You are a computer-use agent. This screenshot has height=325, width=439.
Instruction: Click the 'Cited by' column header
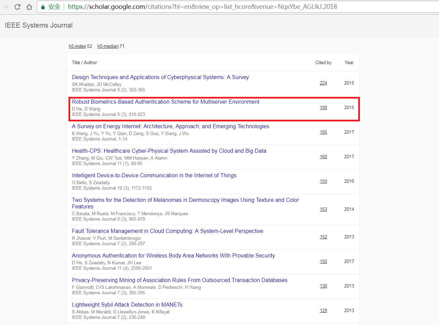323,63
